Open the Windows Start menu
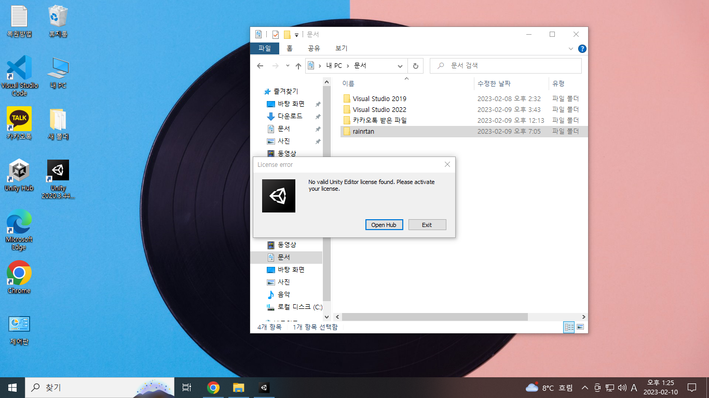Image resolution: width=709 pixels, height=398 pixels. [12, 387]
